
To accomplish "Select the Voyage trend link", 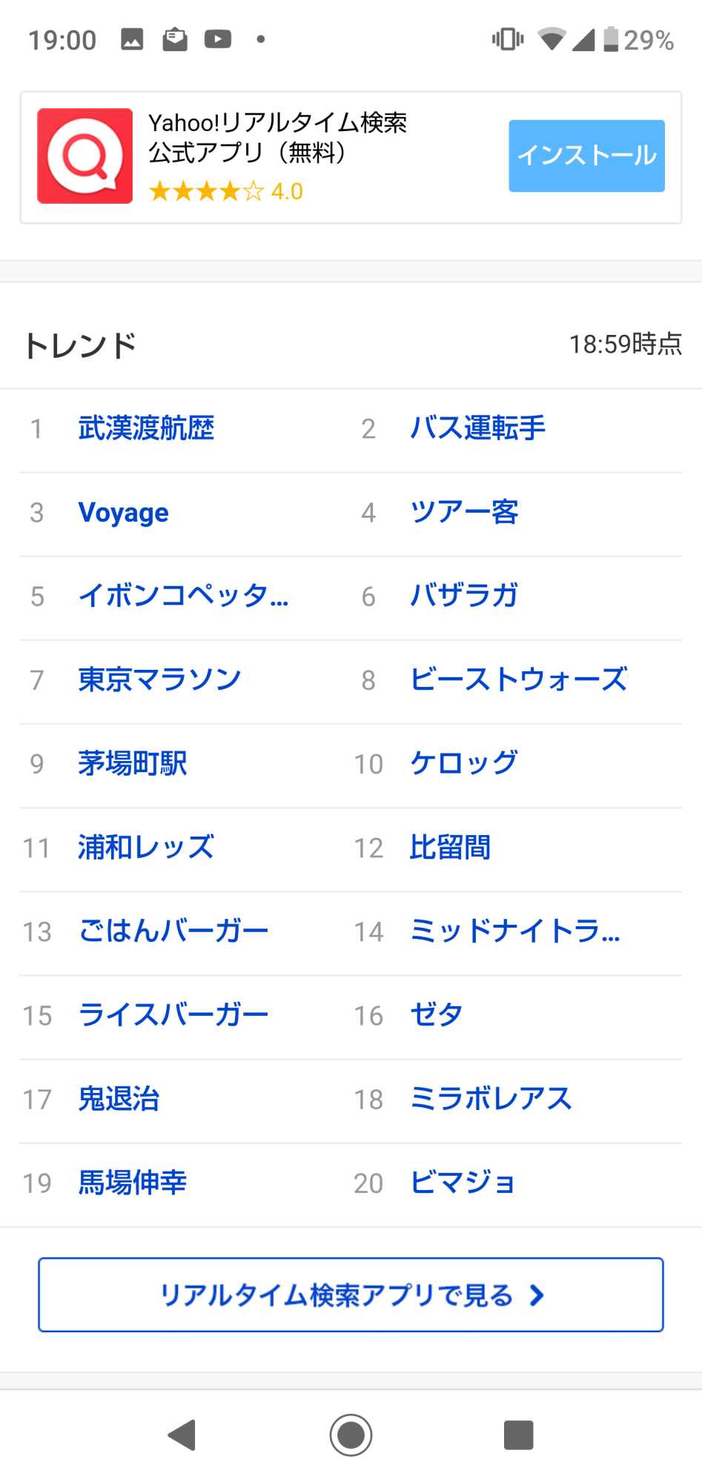I will coord(124,513).
